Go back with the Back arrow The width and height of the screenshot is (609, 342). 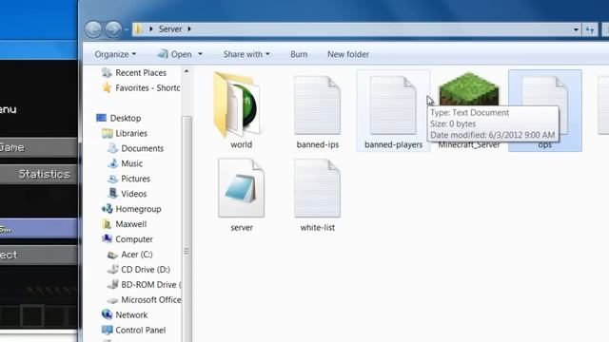click(x=93, y=29)
